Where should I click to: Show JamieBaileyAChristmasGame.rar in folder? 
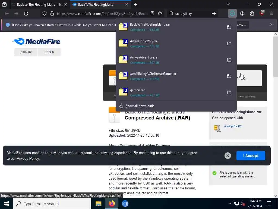coord(229,76)
